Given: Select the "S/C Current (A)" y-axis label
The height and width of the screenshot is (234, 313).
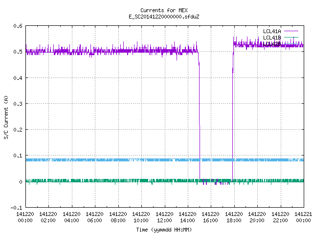Looking at the screenshot, I should [x=6, y=117].
